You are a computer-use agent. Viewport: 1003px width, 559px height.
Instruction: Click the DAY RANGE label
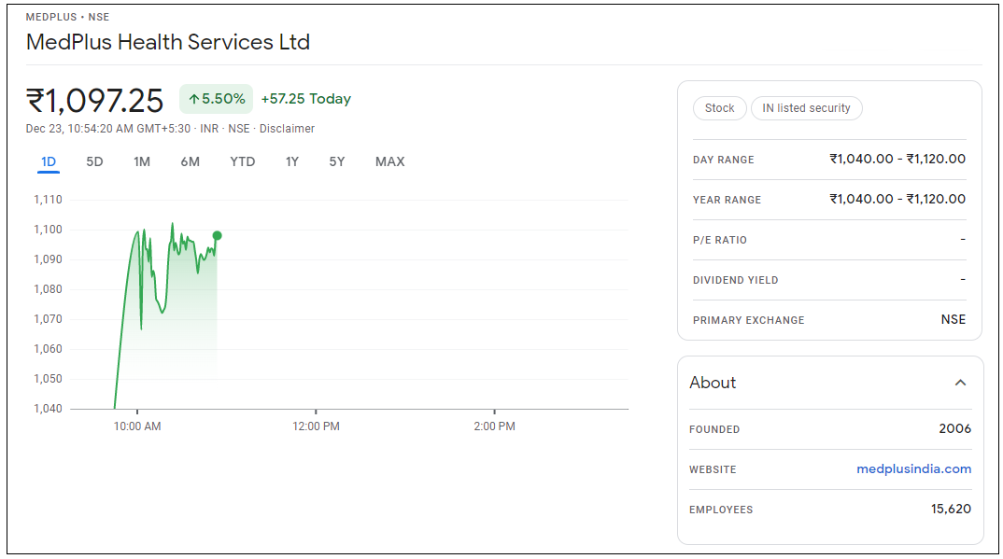click(x=724, y=160)
